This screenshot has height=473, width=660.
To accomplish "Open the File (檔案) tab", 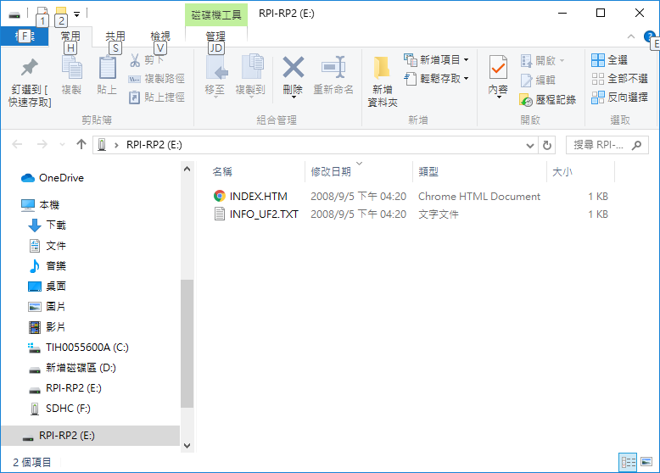I will pyautogui.click(x=25, y=36).
